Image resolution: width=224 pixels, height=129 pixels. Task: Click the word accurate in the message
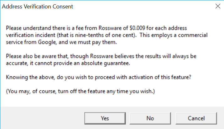click(x=16, y=63)
